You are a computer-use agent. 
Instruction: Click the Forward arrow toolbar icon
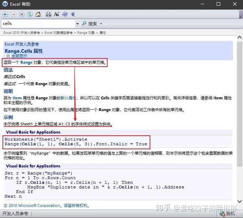coord(14,14)
